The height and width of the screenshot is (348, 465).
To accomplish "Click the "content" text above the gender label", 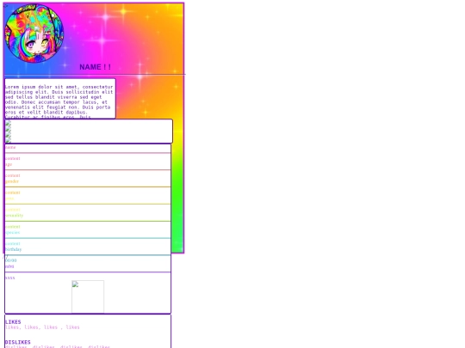I will click(13, 175).
